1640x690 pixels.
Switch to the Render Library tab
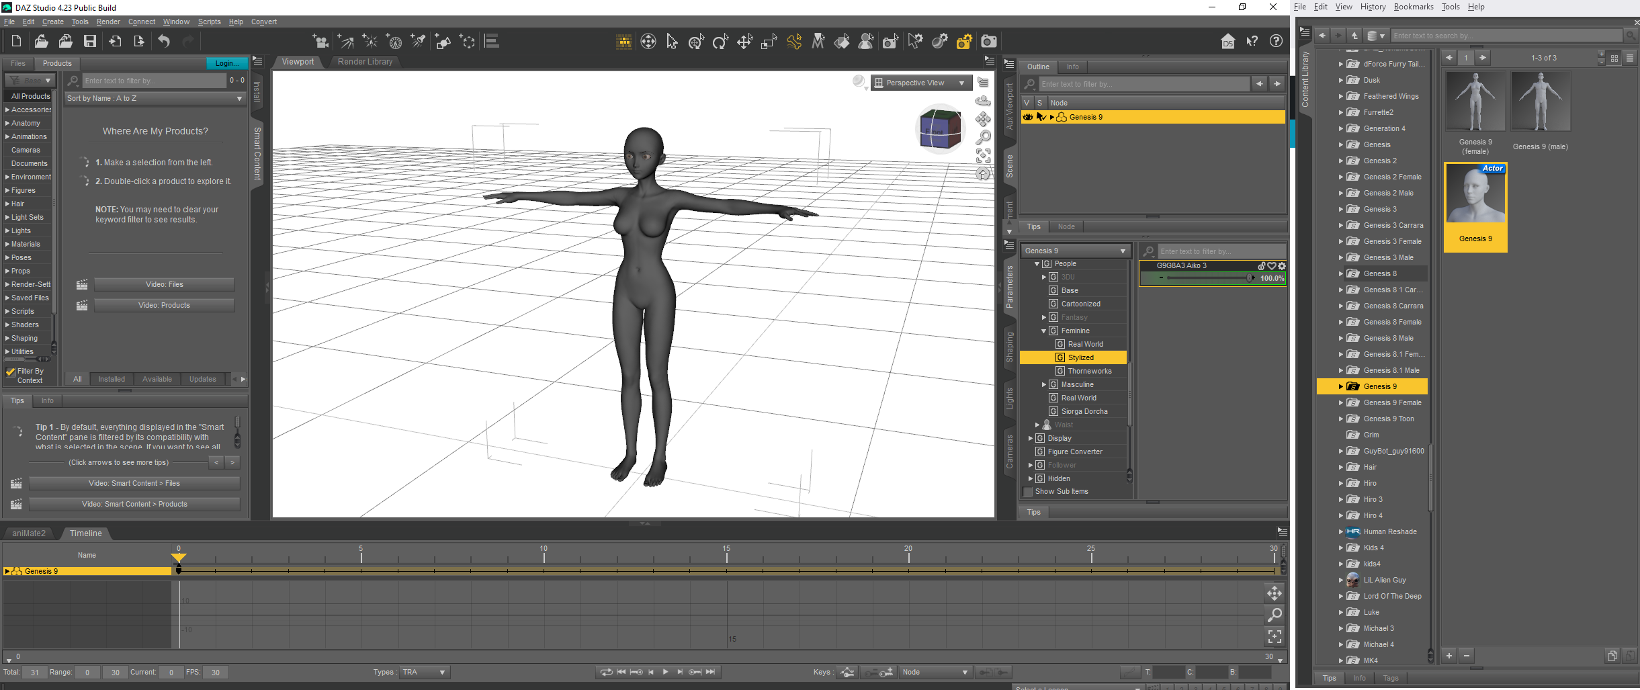[x=365, y=62]
